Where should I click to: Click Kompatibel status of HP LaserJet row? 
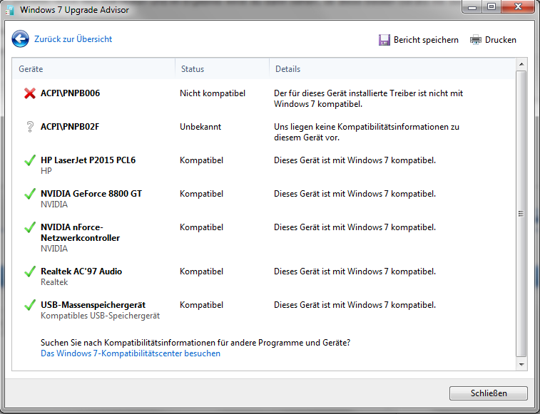click(201, 160)
